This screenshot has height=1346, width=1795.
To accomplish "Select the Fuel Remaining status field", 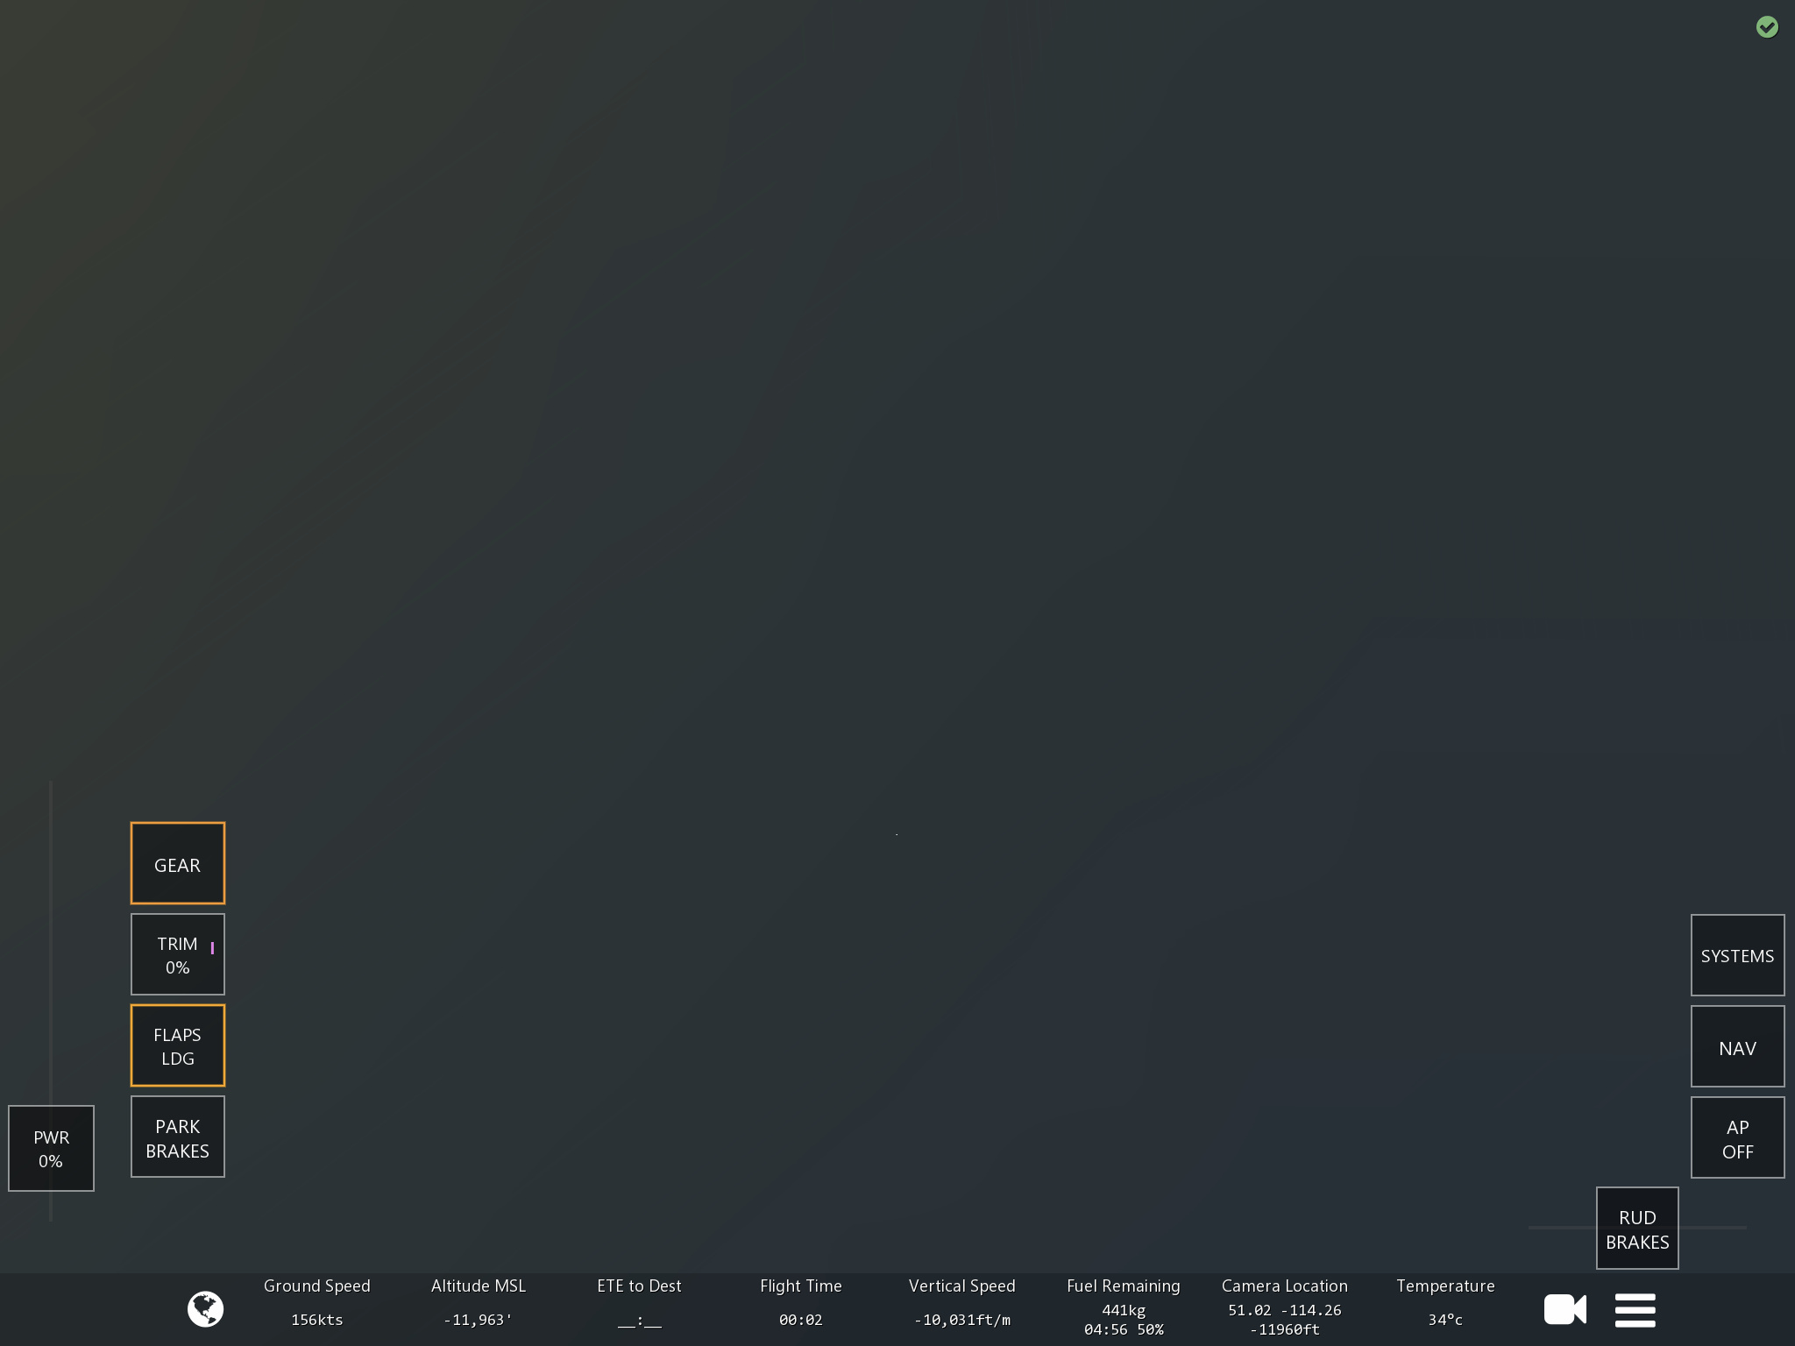I will (1123, 1307).
